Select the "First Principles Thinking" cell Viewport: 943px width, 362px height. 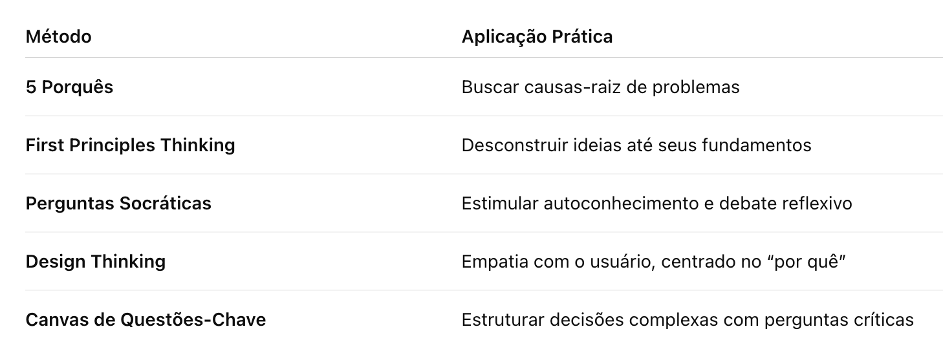coord(130,145)
